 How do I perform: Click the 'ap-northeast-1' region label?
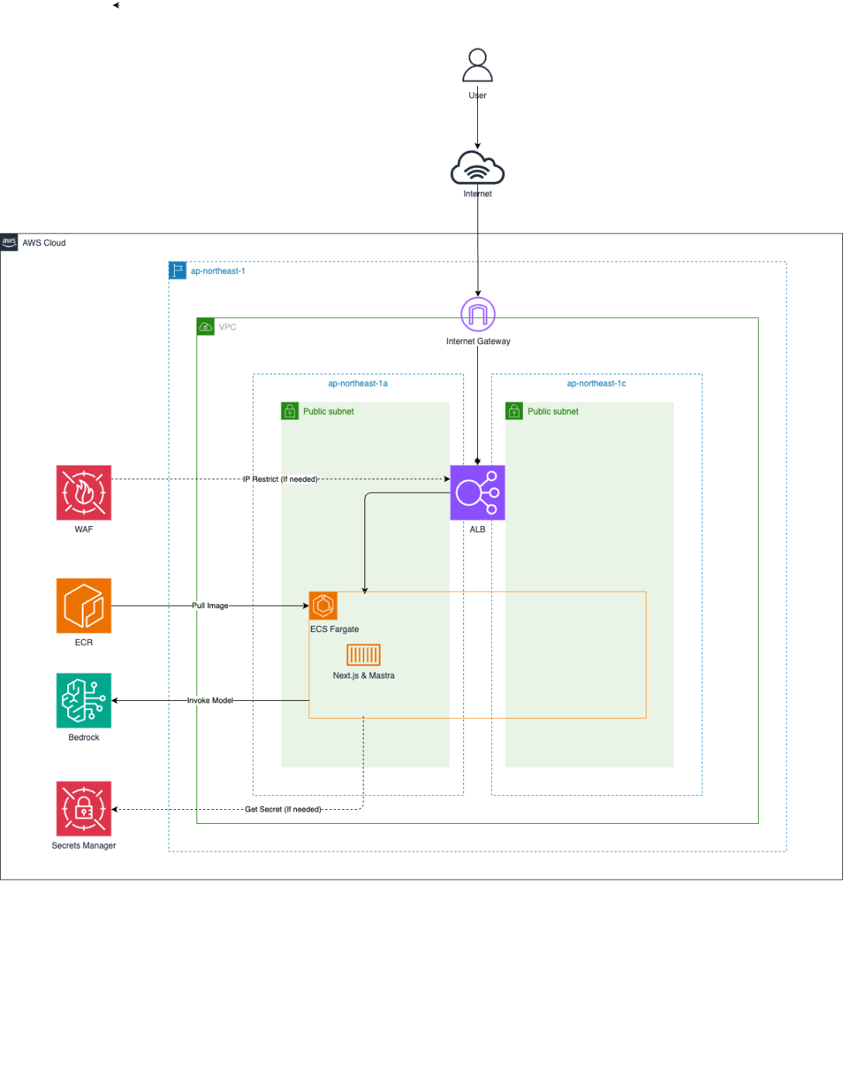[218, 272]
